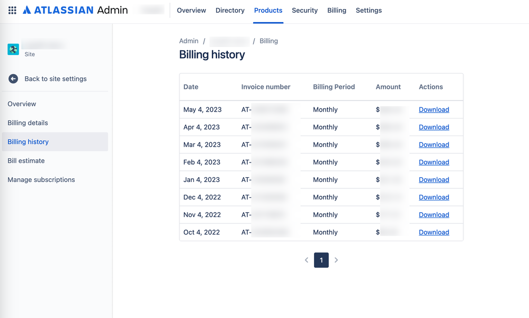Download the Nov 4, 2022 invoice
Viewport: 529px width, 318px height.
[434, 215]
